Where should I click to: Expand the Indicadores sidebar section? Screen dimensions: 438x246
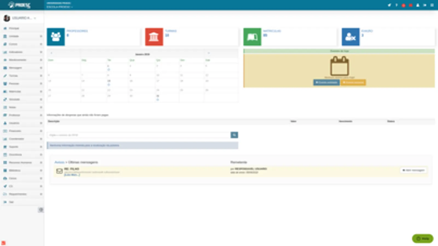[x=22, y=52]
